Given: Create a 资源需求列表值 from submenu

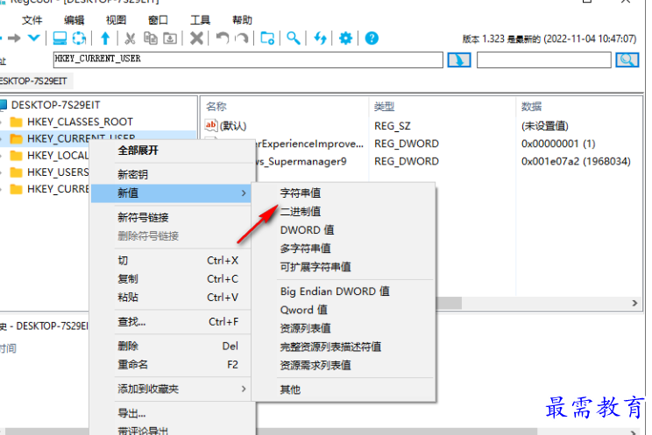Looking at the screenshot, I should tap(315, 365).
